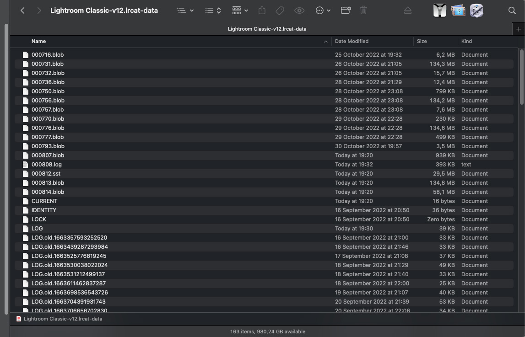Click the Trash delete icon

pyautogui.click(x=363, y=11)
